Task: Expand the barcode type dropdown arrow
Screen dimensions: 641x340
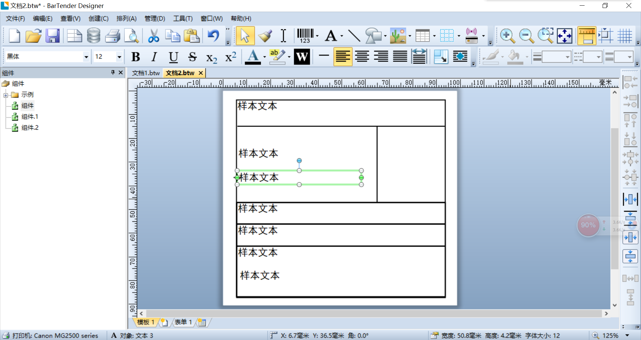Action: (x=317, y=36)
